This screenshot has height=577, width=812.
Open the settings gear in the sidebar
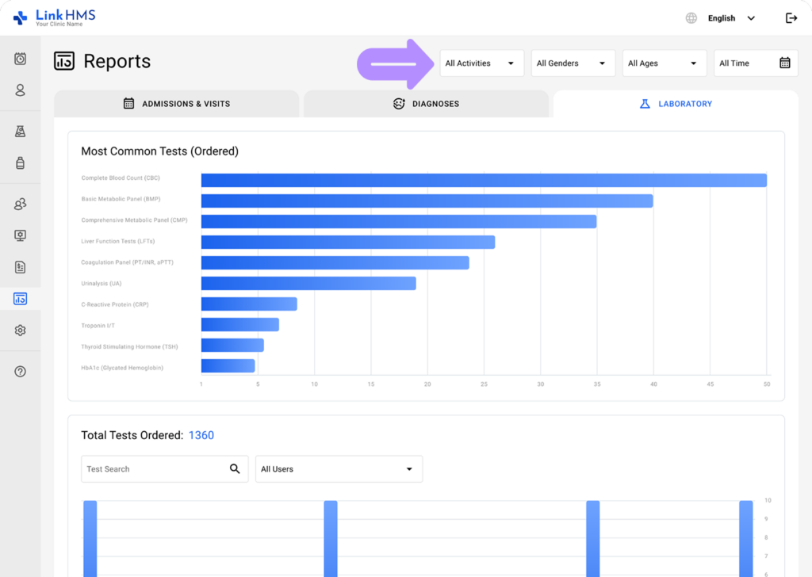pos(20,331)
